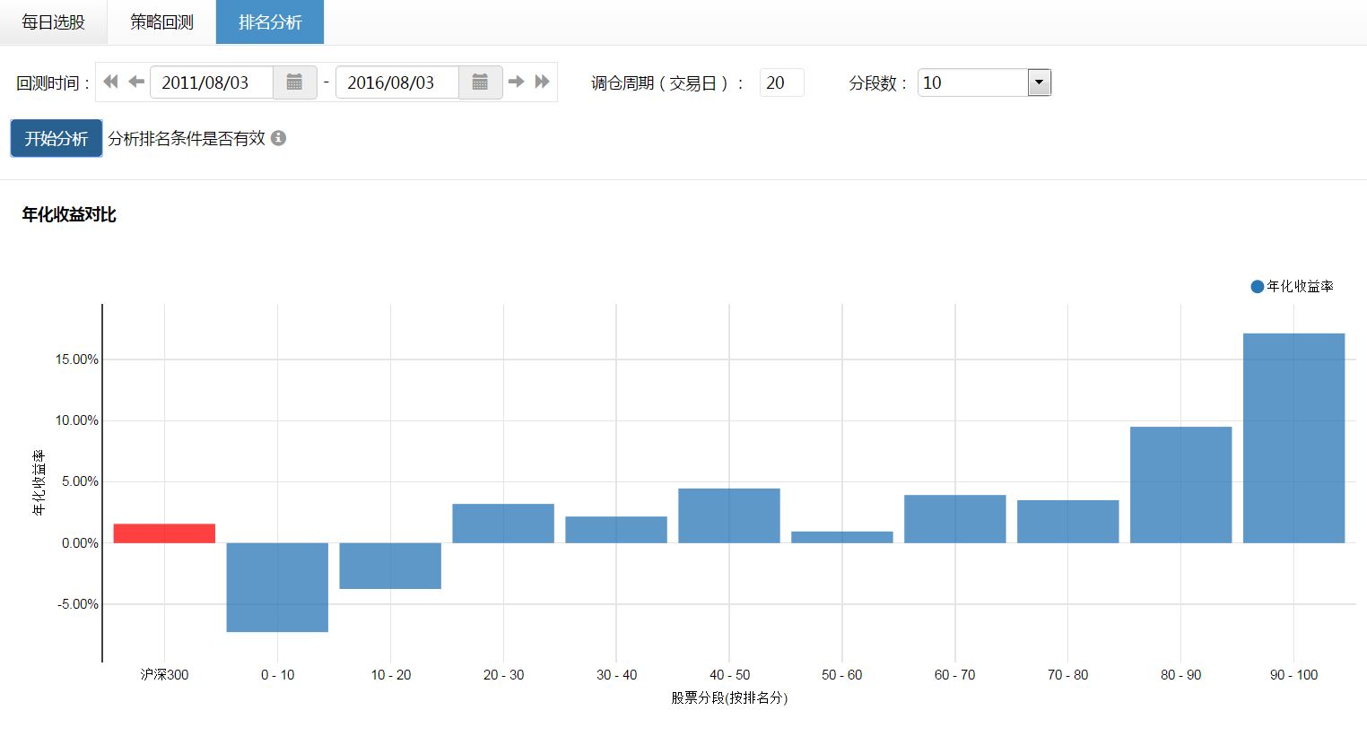Image resolution: width=1367 pixels, height=736 pixels.
Task: Click the red 沪深300 benchmark bar
Action: pyautogui.click(x=164, y=533)
